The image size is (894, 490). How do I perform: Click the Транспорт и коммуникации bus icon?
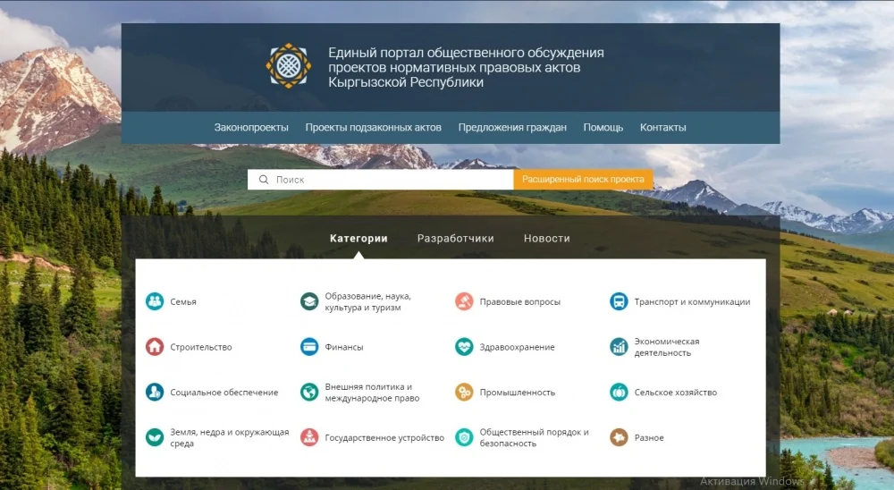coord(619,301)
